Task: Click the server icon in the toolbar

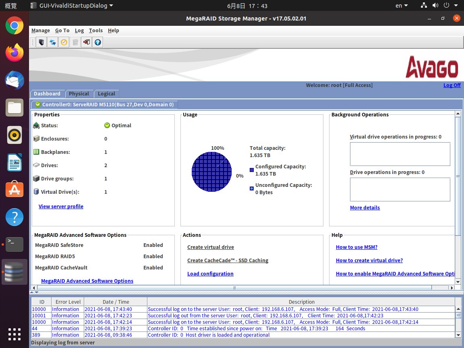Action: (41, 42)
